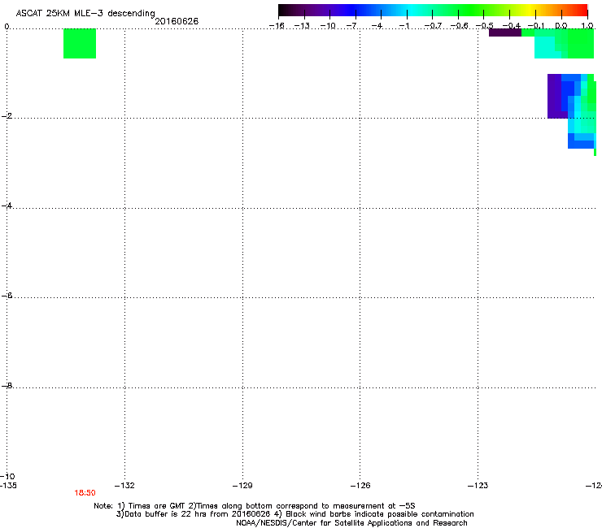The height and width of the screenshot is (528, 602).
Task: Click the purple data block above latitude -2
Action: click(x=554, y=96)
